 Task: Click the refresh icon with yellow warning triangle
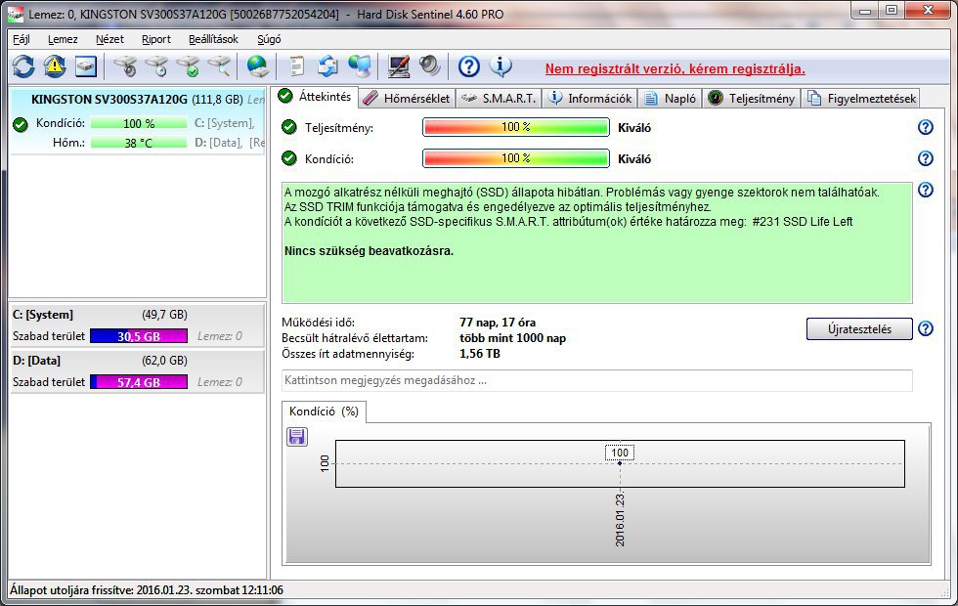click(x=55, y=66)
